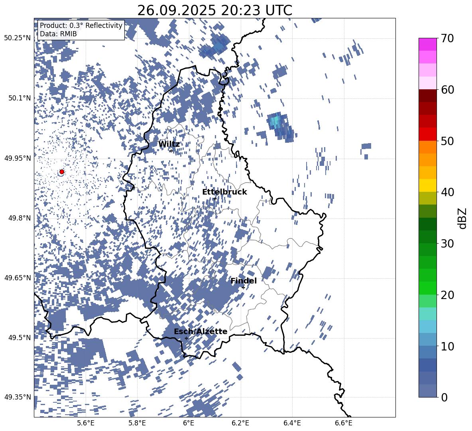
Task: Click the 6°E longitude tick label
Action: [x=189, y=423]
